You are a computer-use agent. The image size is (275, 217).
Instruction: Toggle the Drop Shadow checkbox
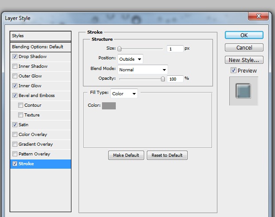[x=15, y=56]
